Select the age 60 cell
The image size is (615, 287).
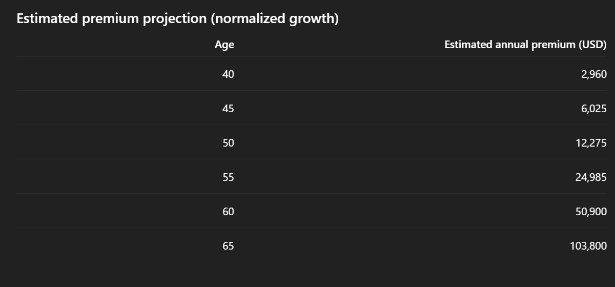(228, 212)
